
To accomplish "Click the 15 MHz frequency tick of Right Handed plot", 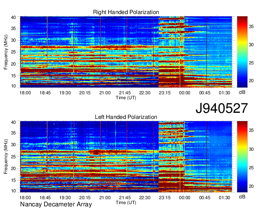I will 13,76.
